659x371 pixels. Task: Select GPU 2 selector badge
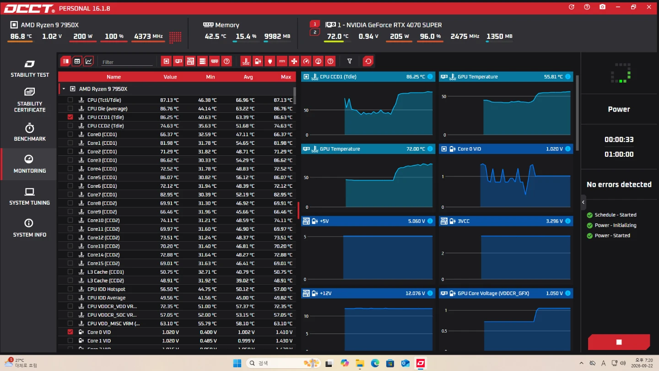314,32
